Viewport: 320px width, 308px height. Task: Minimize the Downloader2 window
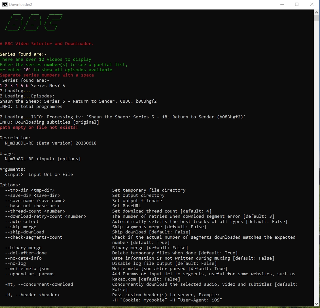(x=282, y=5)
